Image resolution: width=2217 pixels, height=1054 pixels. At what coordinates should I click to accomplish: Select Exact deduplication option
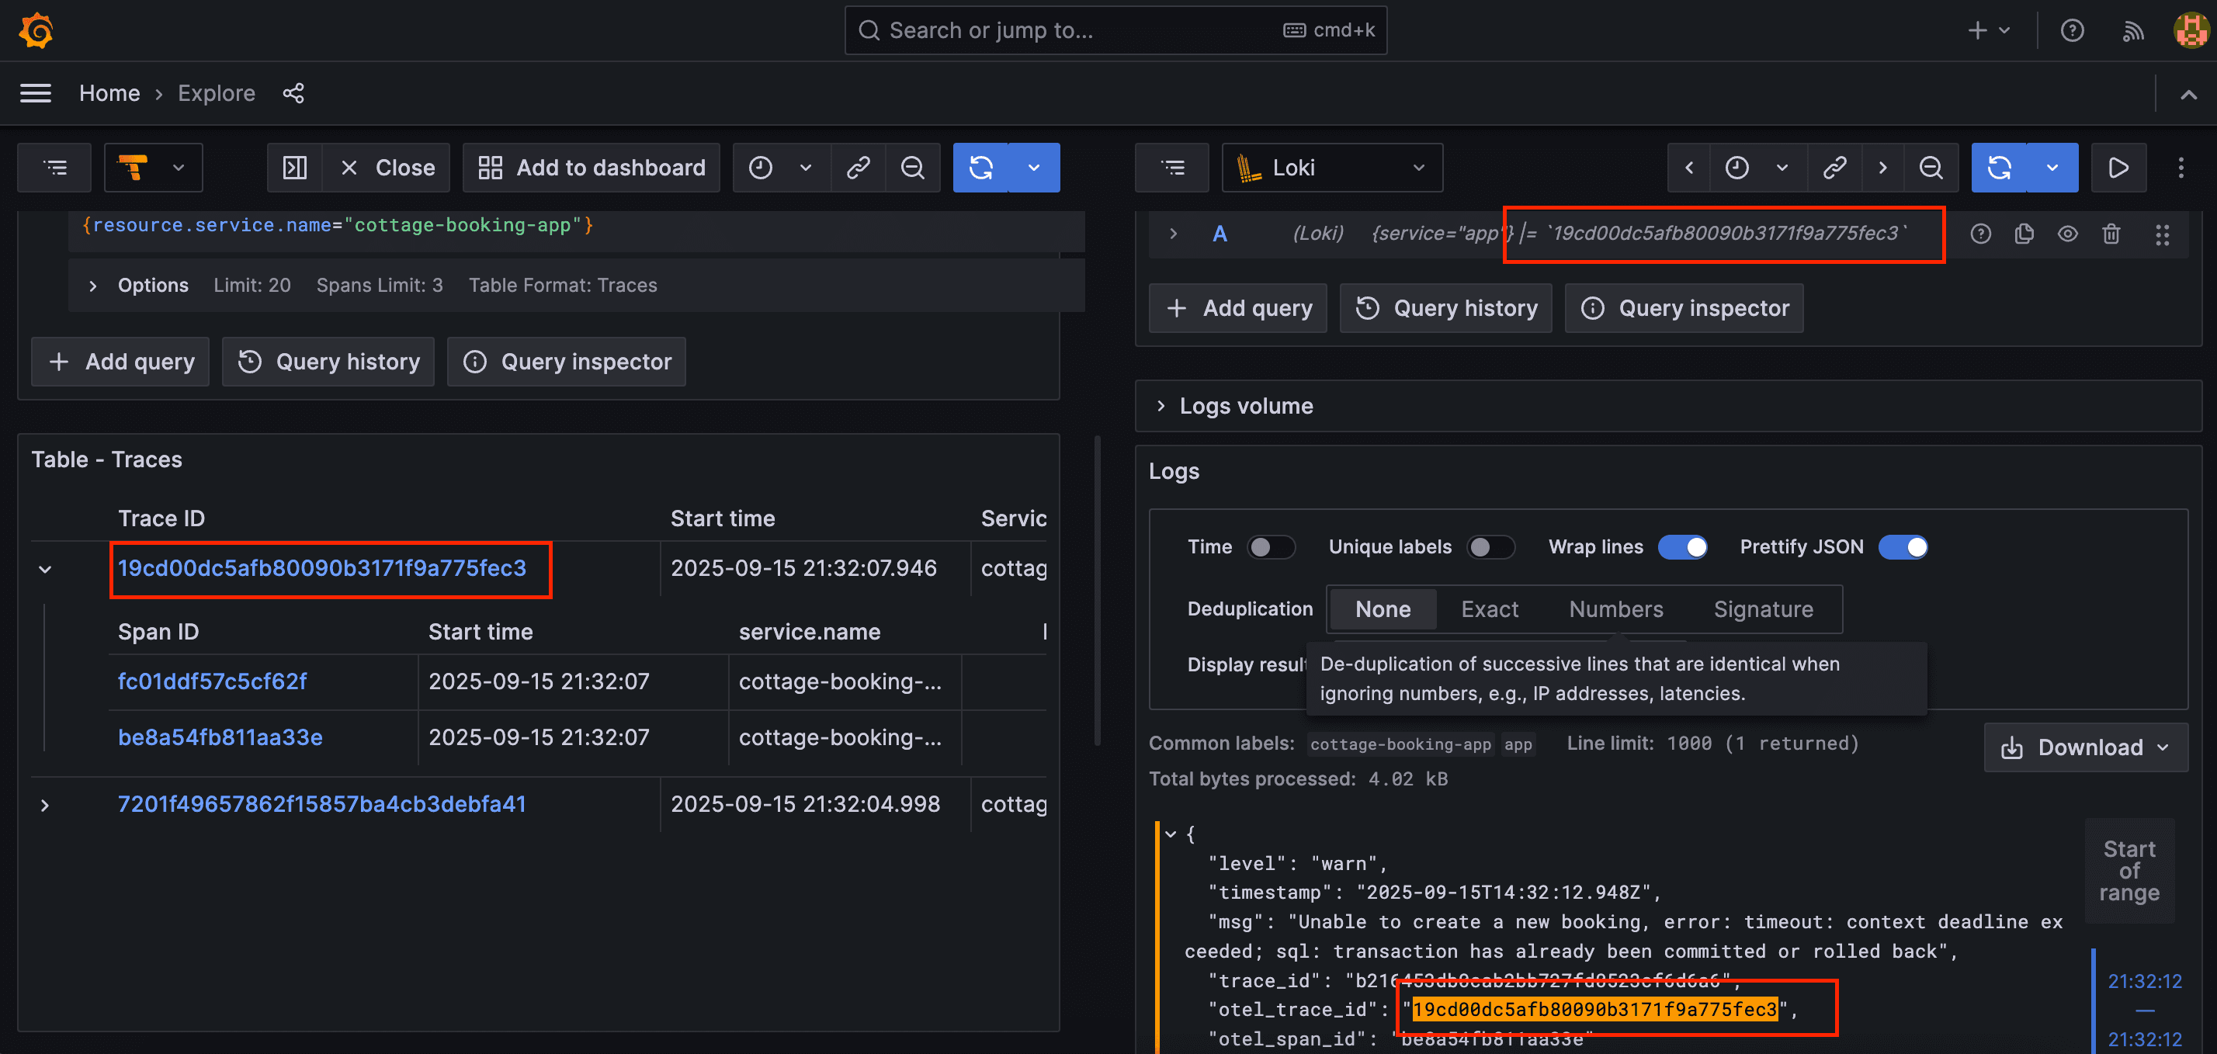tap(1490, 609)
